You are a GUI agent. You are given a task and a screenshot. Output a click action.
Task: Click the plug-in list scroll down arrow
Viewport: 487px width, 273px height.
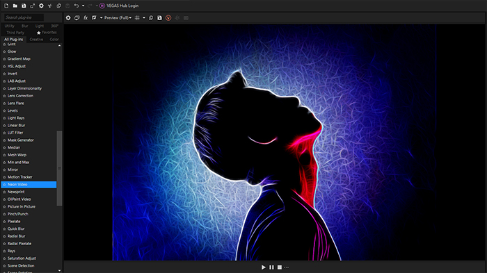pyautogui.click(x=59, y=270)
